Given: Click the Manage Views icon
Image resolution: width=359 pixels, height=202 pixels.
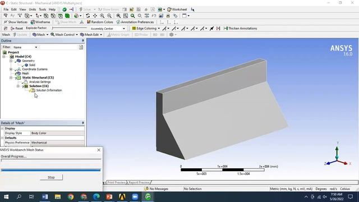Looking at the screenshot, I should 161,16.
